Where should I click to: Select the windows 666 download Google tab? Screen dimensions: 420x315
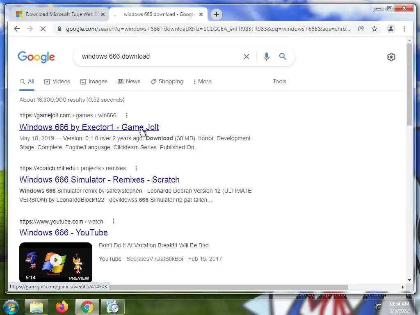coord(158,14)
